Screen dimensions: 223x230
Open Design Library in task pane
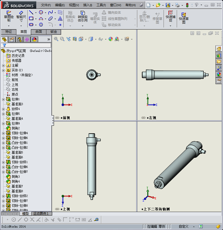point(219,55)
